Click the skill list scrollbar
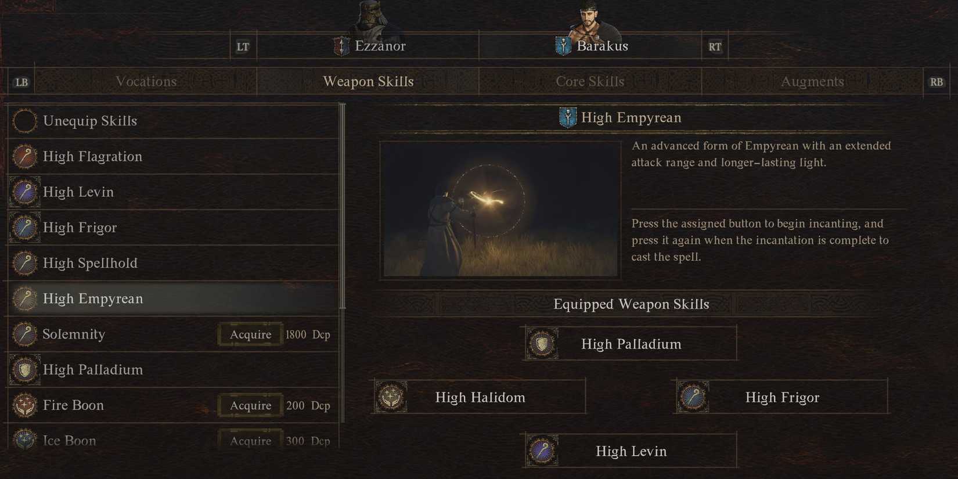The height and width of the screenshot is (479, 958). click(x=343, y=206)
